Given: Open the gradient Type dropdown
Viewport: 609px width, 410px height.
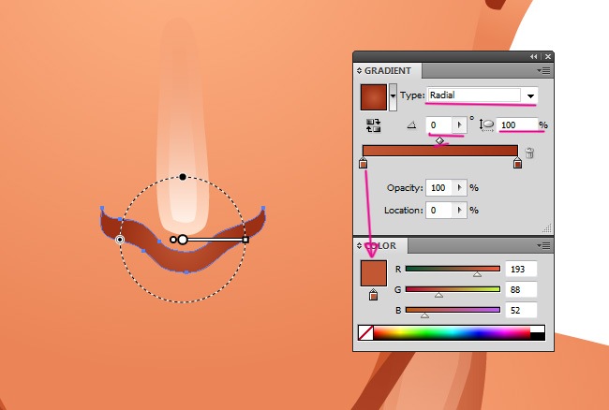Looking at the screenshot, I should pyautogui.click(x=531, y=95).
